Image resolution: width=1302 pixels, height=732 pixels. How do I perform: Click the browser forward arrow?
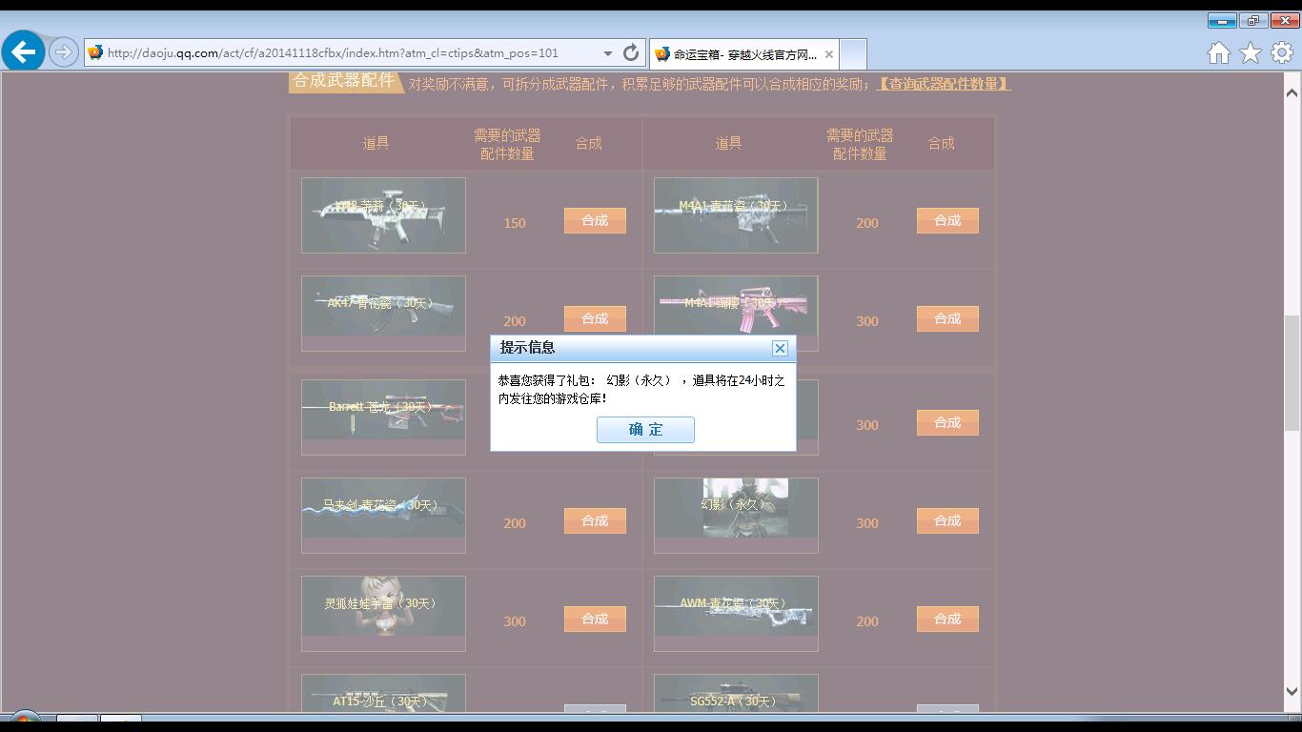pos(63,52)
